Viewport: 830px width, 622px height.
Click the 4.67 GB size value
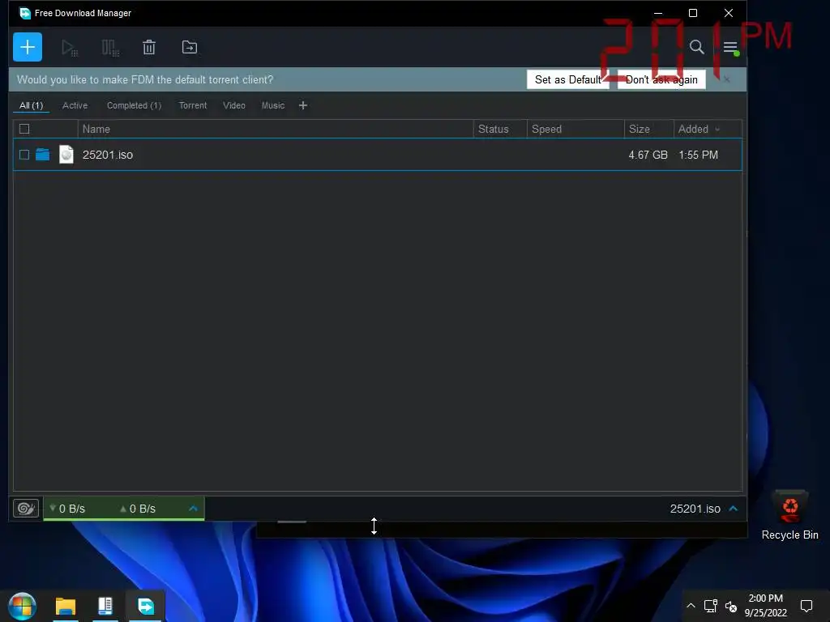(x=648, y=155)
